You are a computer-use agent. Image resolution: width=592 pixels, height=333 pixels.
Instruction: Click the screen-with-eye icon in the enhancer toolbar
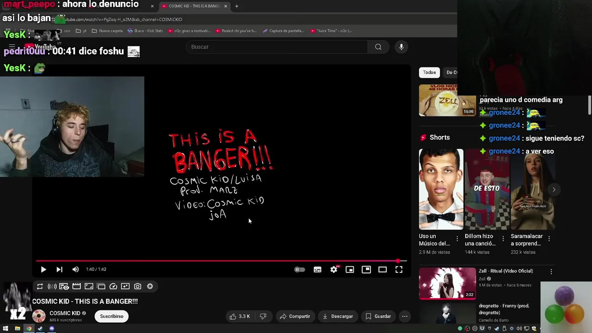[x=64, y=286]
